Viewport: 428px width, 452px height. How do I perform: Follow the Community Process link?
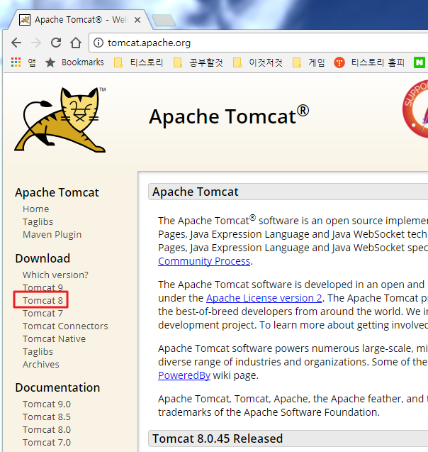click(x=204, y=261)
